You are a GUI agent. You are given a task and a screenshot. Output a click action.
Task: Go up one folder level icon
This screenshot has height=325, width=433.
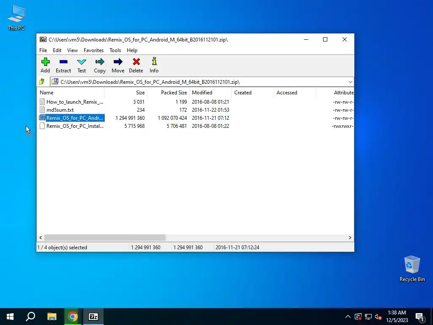click(42, 82)
